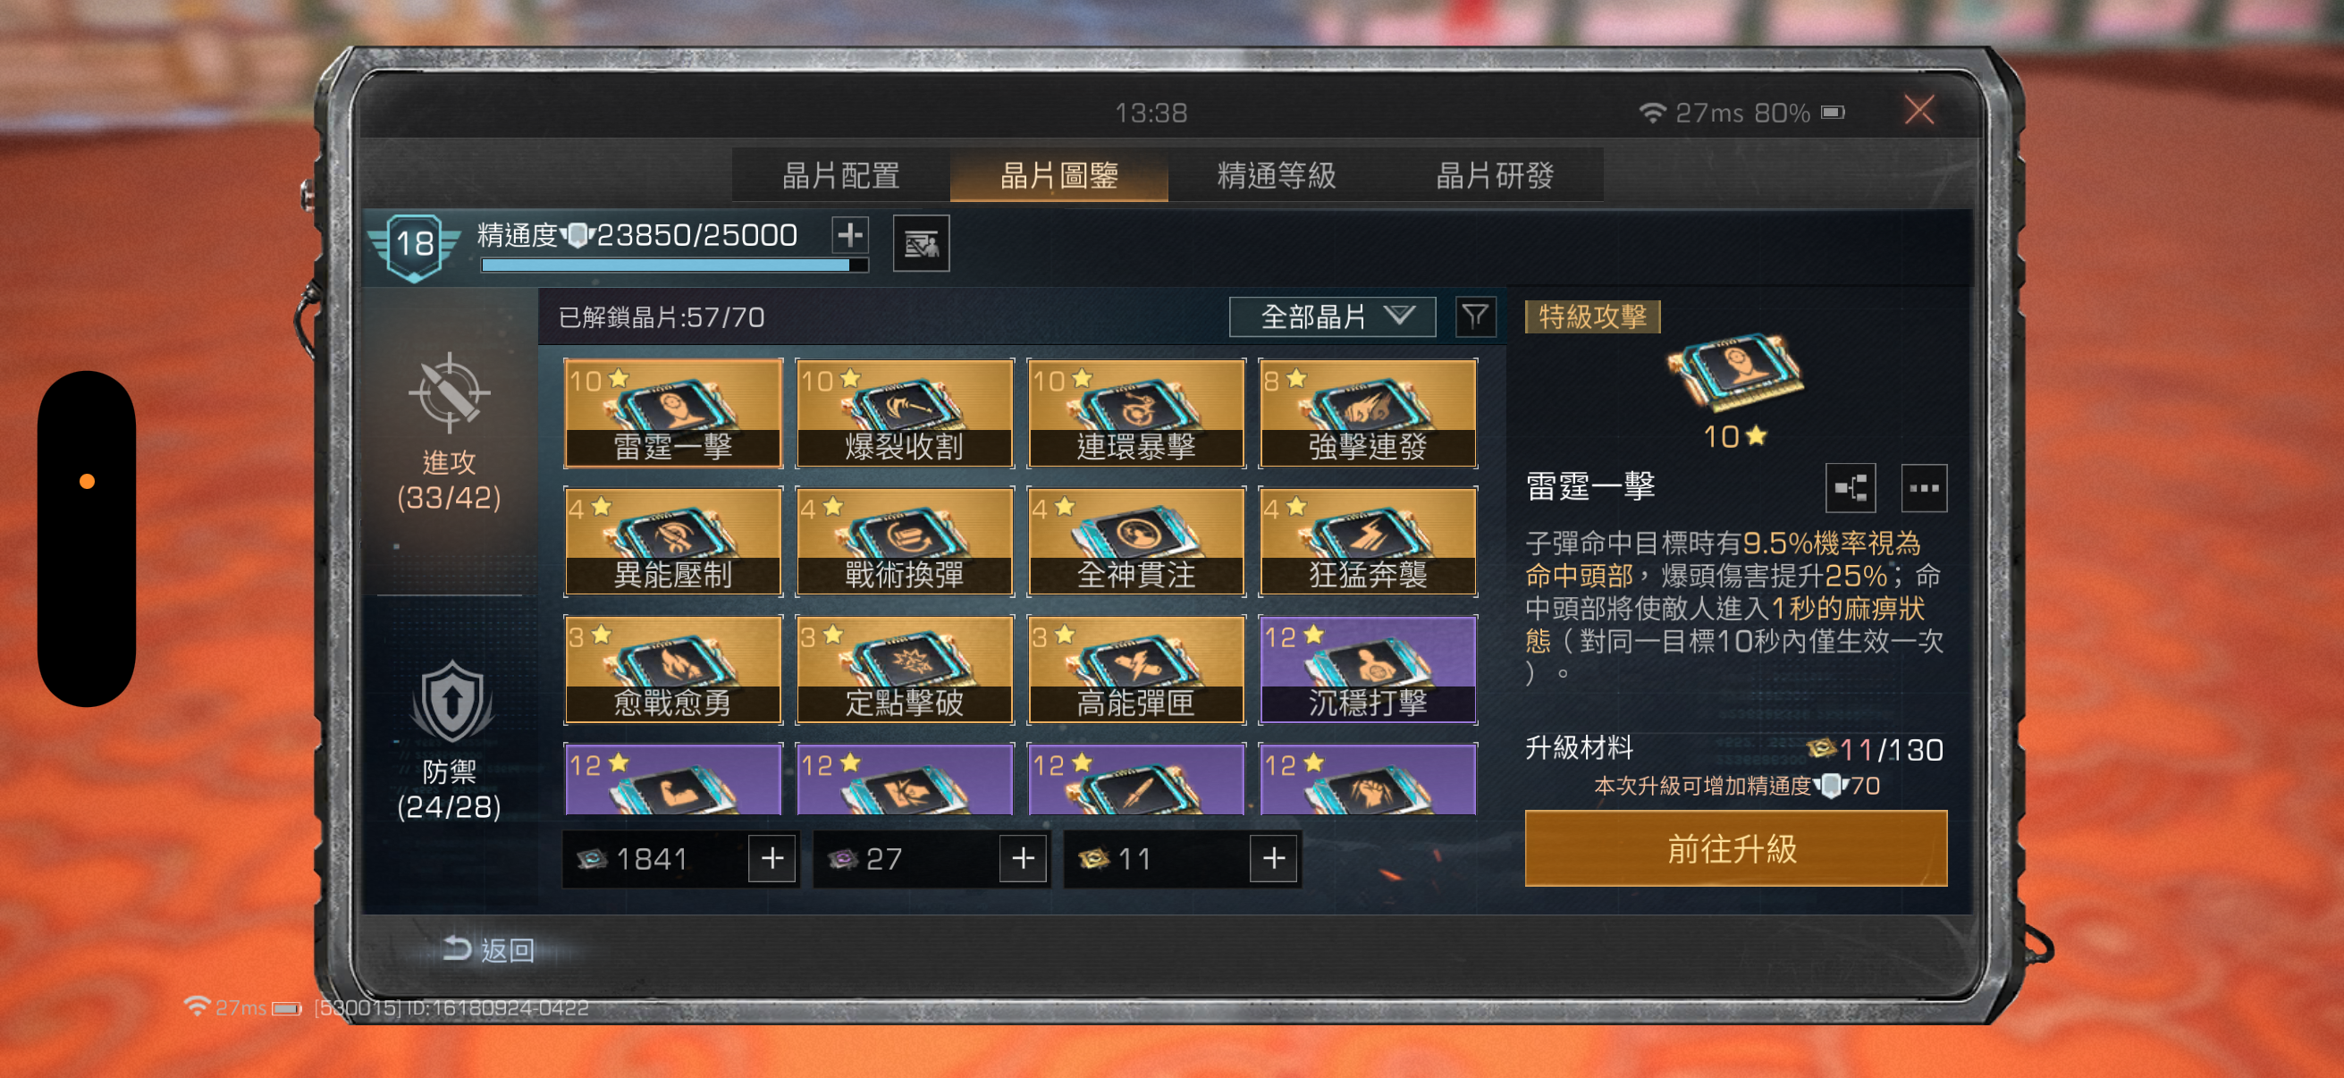Add more of the 1841 currency

[x=771, y=858]
